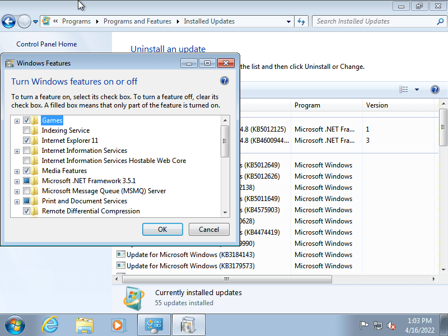Switch to Windows Features taskbar button

[188, 325]
